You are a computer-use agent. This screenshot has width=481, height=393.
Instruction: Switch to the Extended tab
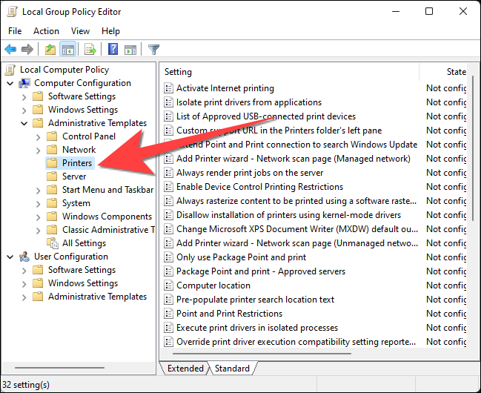[185, 368]
